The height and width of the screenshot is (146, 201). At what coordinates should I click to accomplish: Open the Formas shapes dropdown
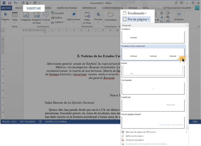pyautogui.click(x=46, y=17)
